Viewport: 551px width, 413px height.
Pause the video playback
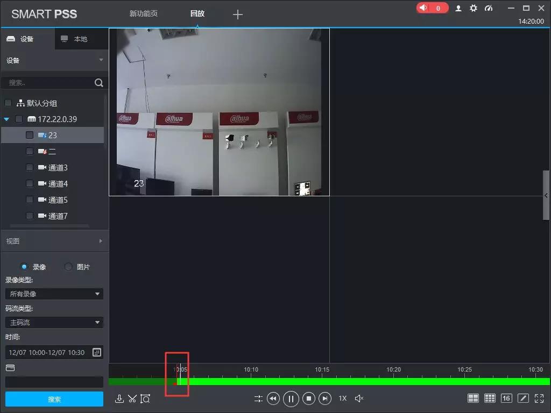point(291,398)
